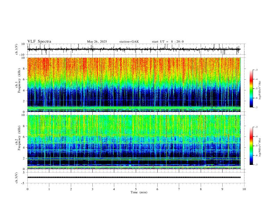
Task: Click the 'VLF Spectra' title text
Action: [39, 42]
